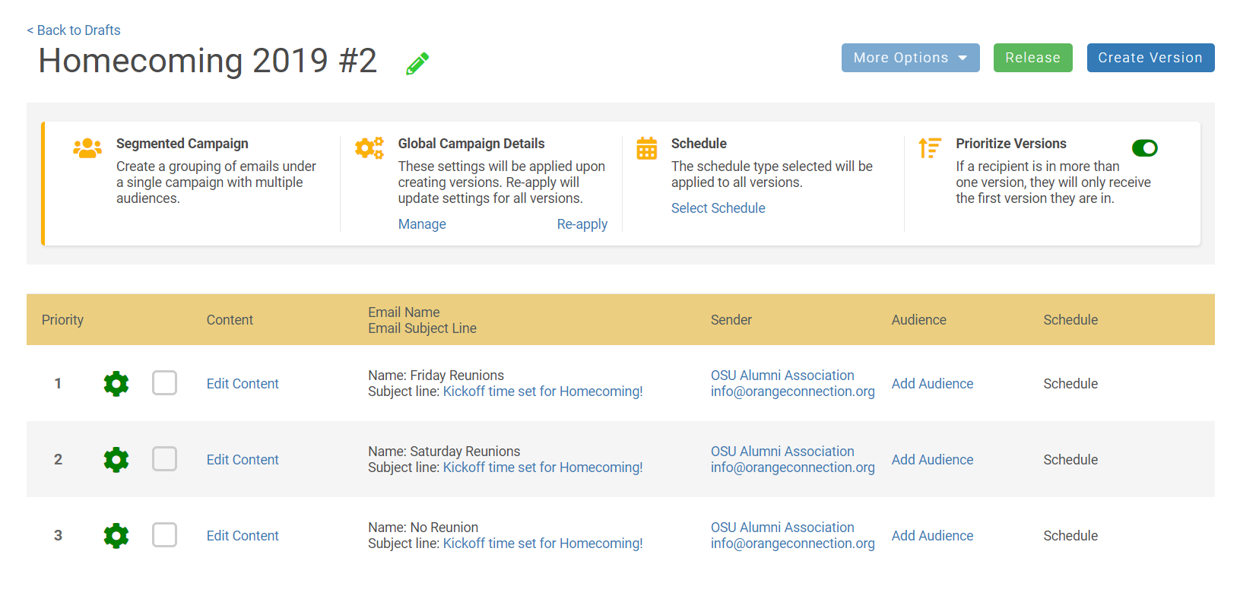Image resolution: width=1240 pixels, height=599 pixels.
Task: Open gear settings for Friday Reunions version
Action: [x=116, y=384]
